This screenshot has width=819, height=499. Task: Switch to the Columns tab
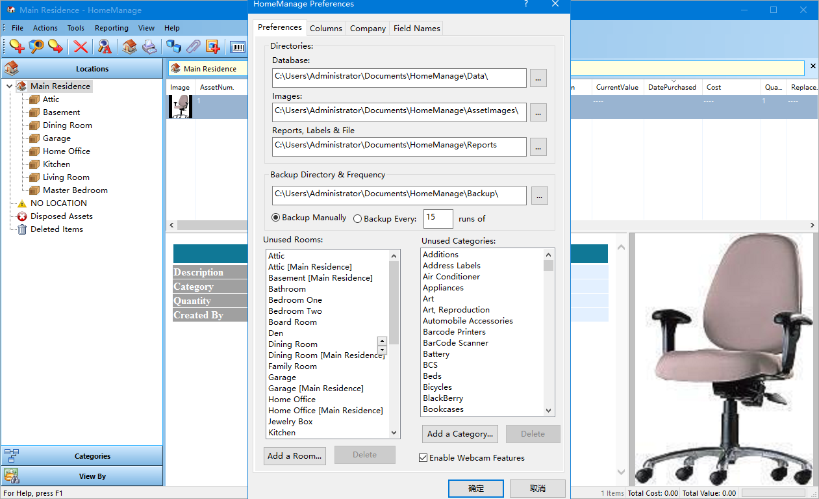tap(326, 28)
